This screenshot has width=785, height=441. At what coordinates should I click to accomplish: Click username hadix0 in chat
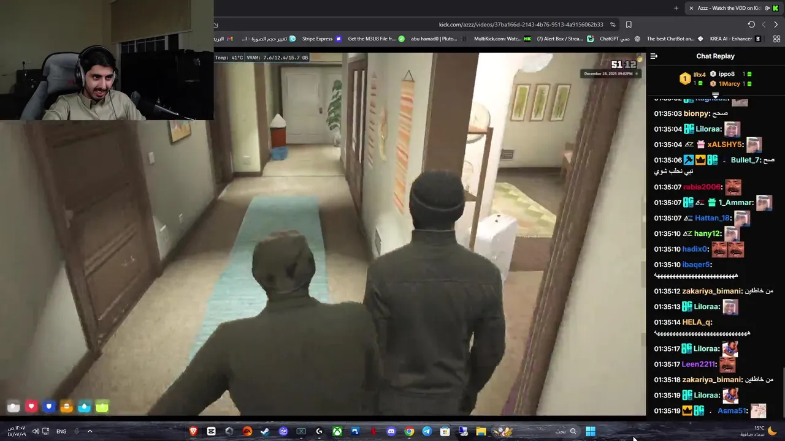click(x=695, y=249)
